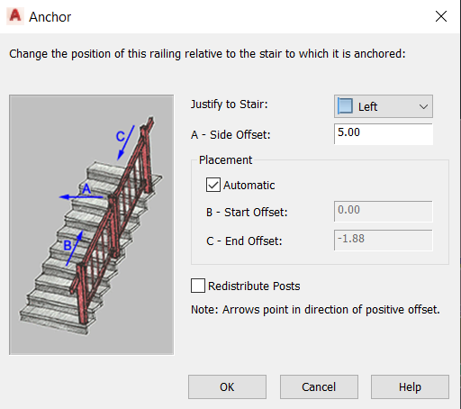The height and width of the screenshot is (409, 461).
Task: Click the Left justification icon in dropdown
Action: tap(345, 105)
